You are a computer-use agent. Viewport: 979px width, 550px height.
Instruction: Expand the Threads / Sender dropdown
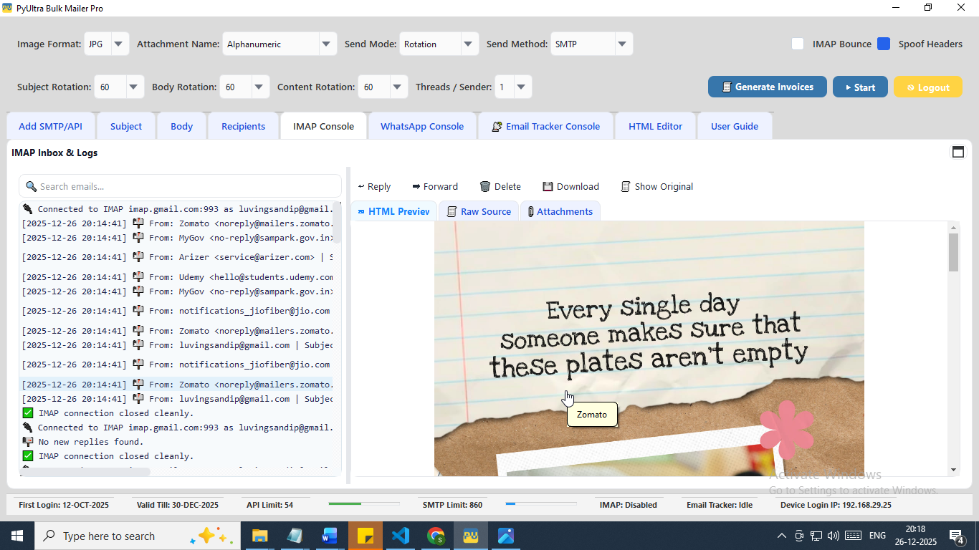point(521,87)
